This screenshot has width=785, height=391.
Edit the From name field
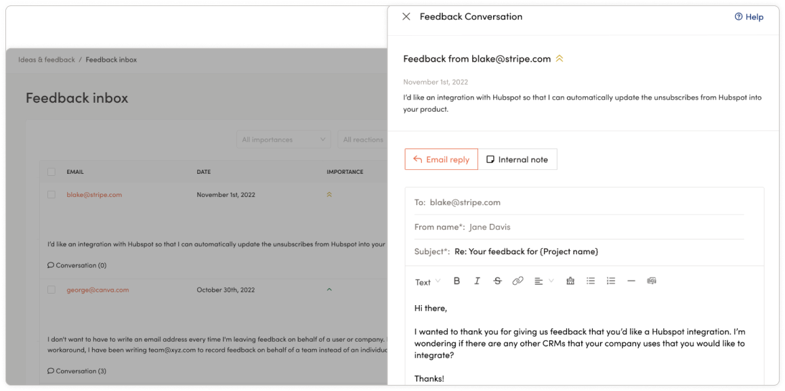point(579,227)
